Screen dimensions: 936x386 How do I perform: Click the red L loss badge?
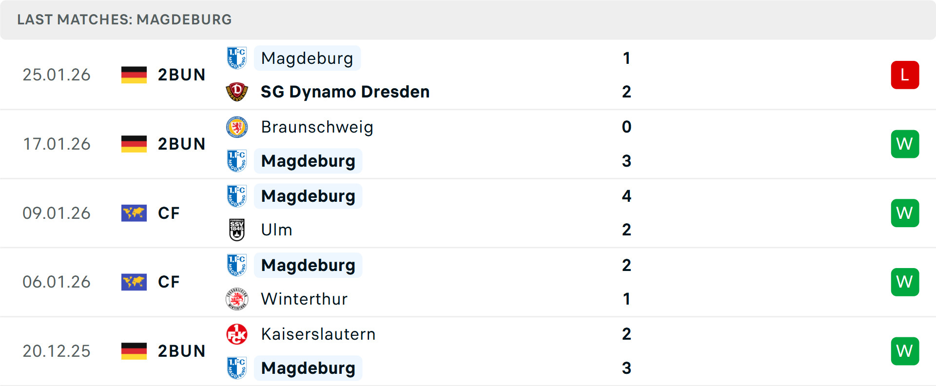(905, 75)
